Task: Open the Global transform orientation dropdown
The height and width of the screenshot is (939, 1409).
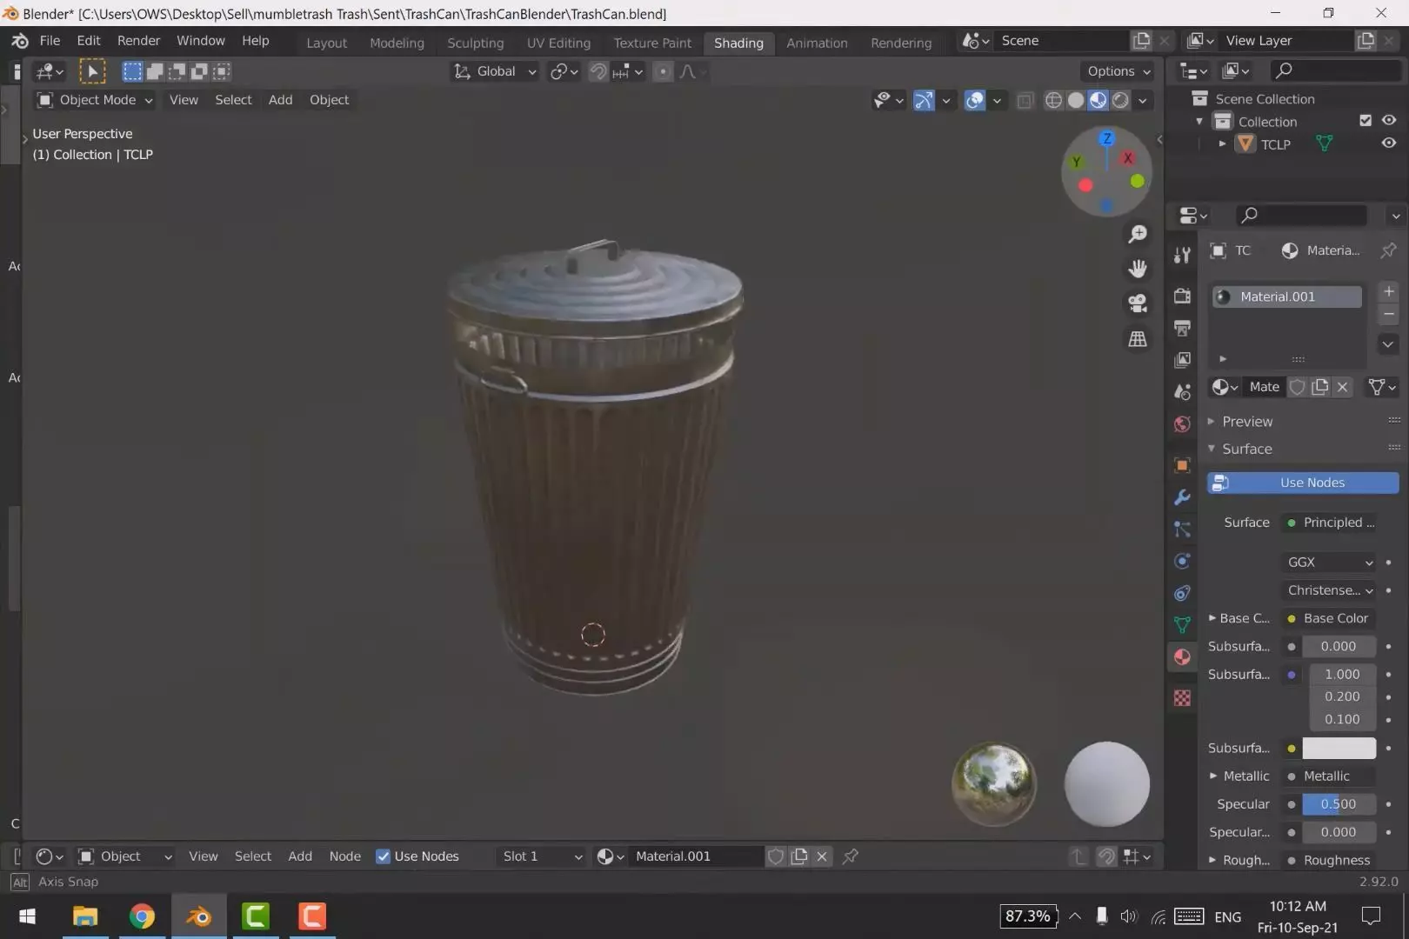Action: [494, 71]
